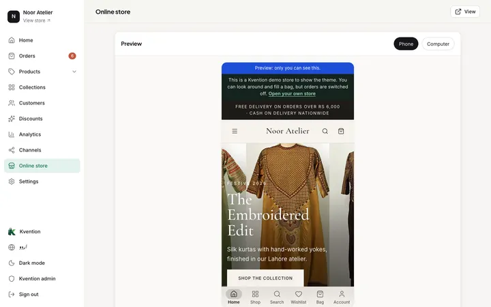Screen dimensions: 491x307
Task: Click the Channels share icon
Action: [x=12, y=149]
